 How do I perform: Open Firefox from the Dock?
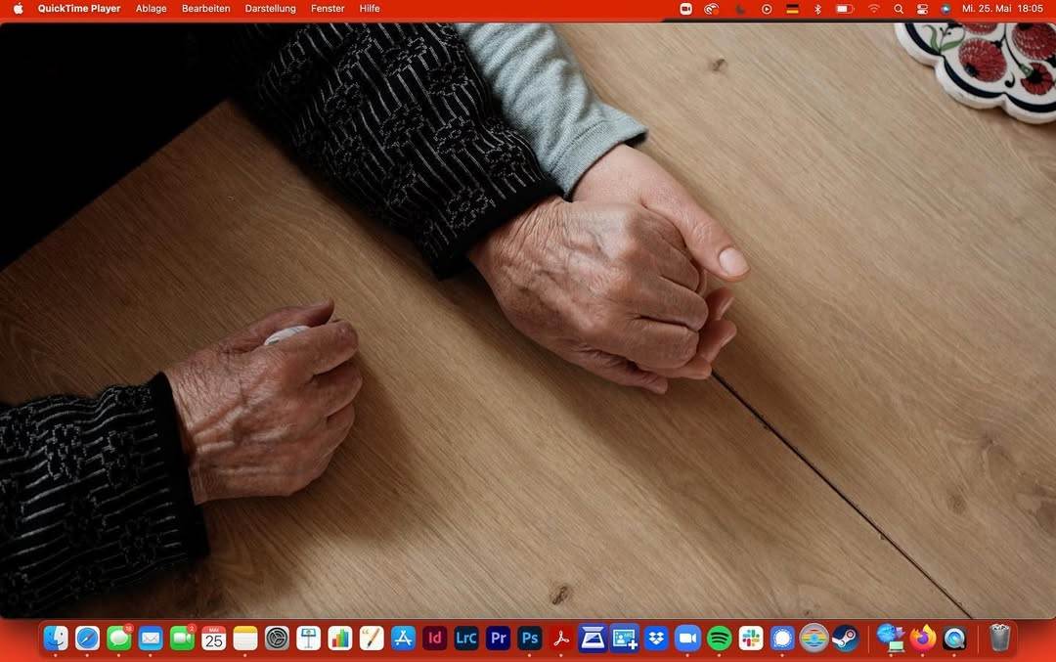click(922, 639)
